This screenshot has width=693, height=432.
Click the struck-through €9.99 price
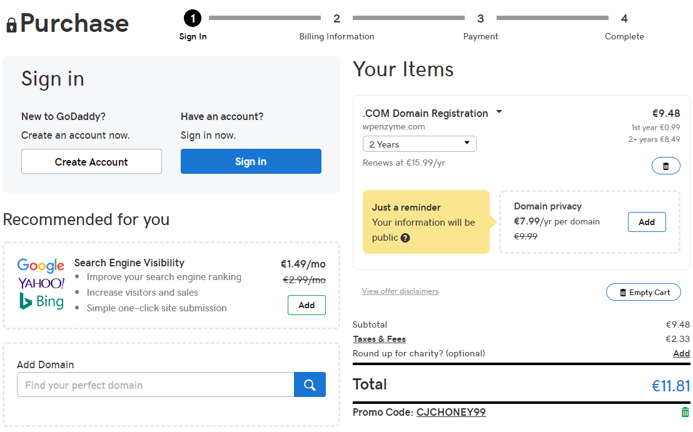point(525,236)
